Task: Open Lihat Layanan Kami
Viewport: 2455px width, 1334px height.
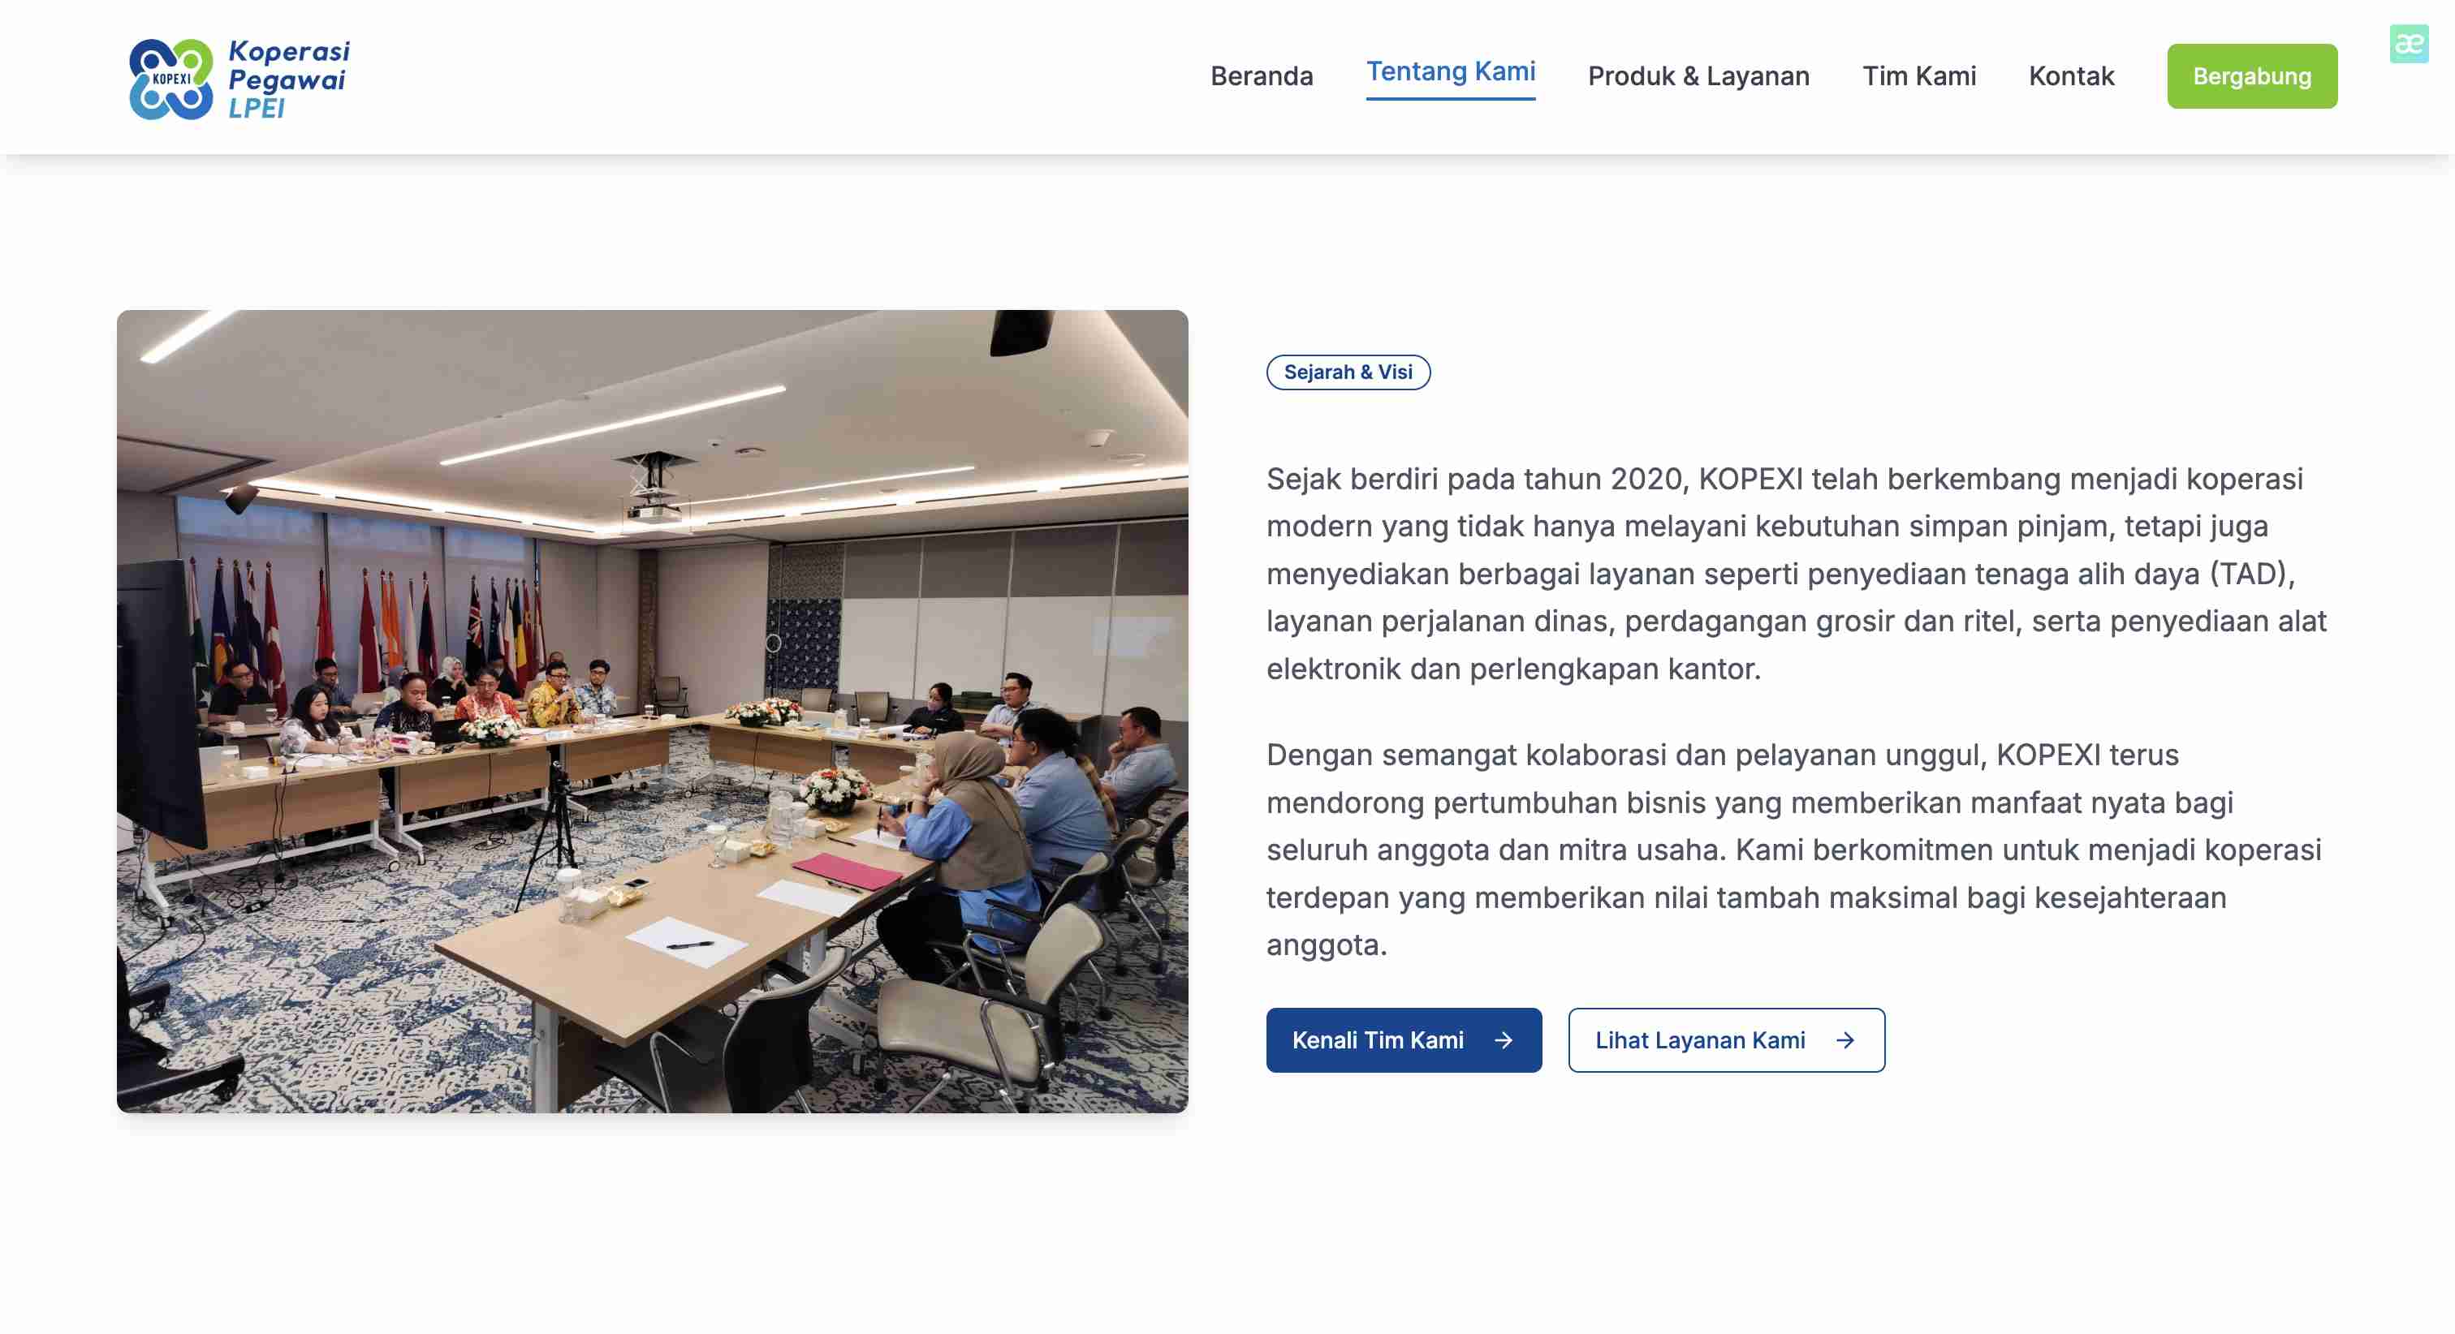Action: pyautogui.click(x=1726, y=1039)
